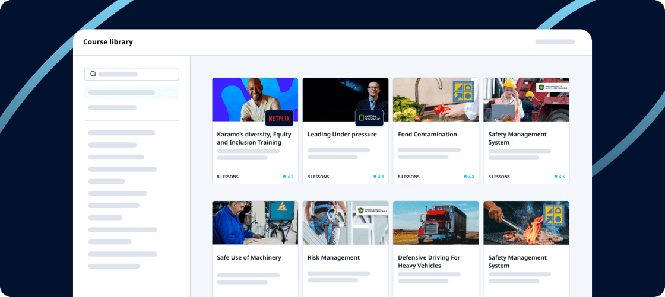Click yellow arrow logo on the grill fire thumbnail
The image size is (665, 297).
[553, 215]
